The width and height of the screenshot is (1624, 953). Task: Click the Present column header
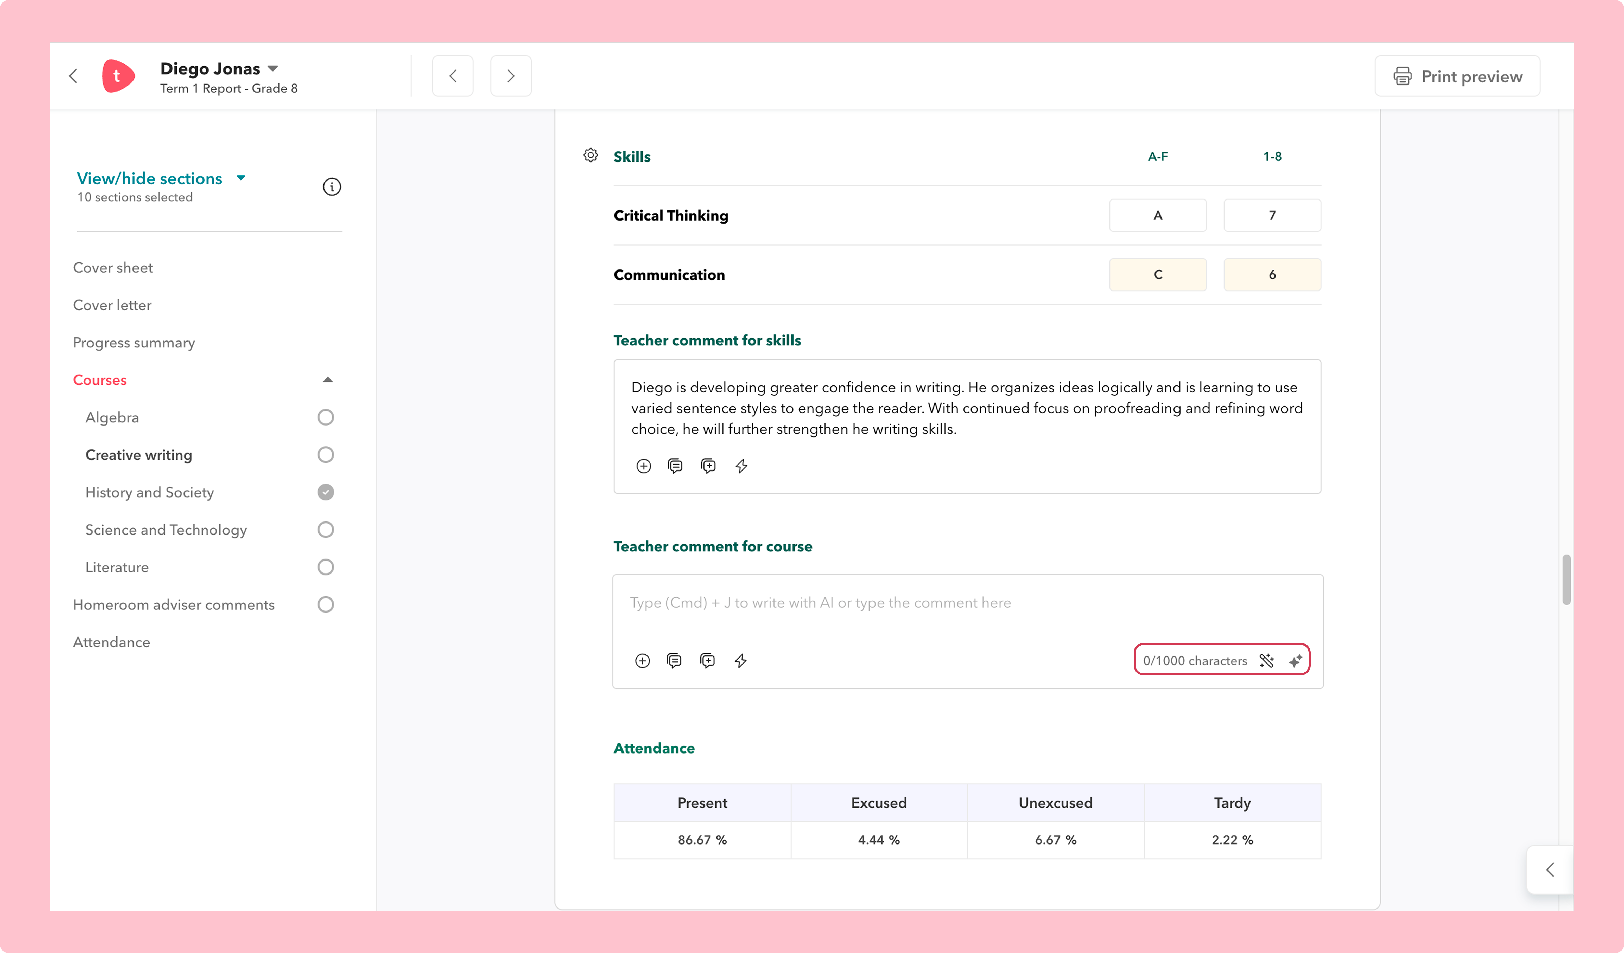coord(702,803)
